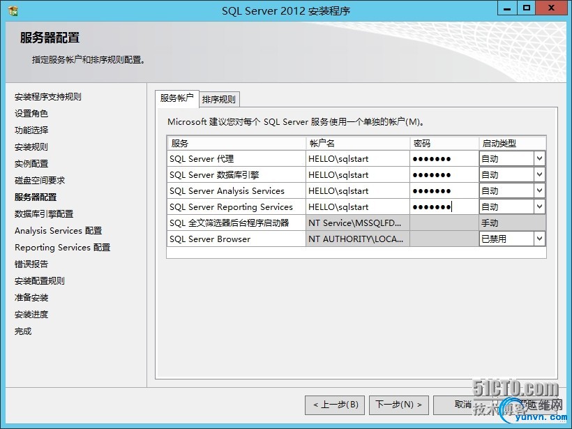The width and height of the screenshot is (572, 429).
Task: Click the < 上一步(B) button
Action: point(335,405)
